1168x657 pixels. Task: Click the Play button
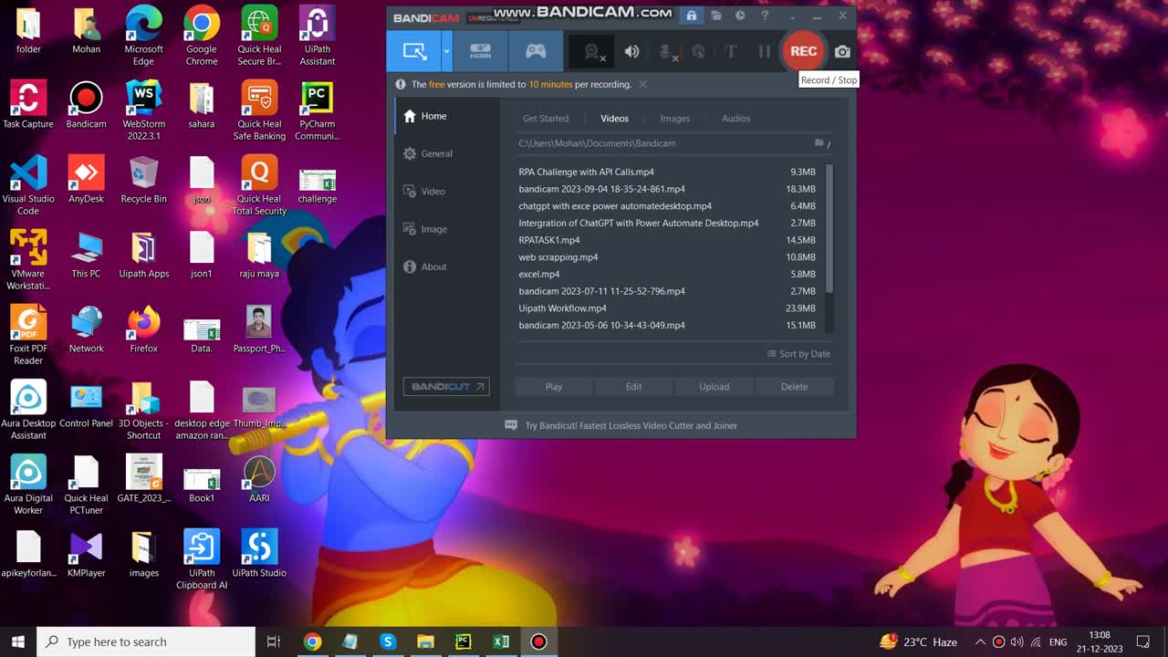[554, 387]
